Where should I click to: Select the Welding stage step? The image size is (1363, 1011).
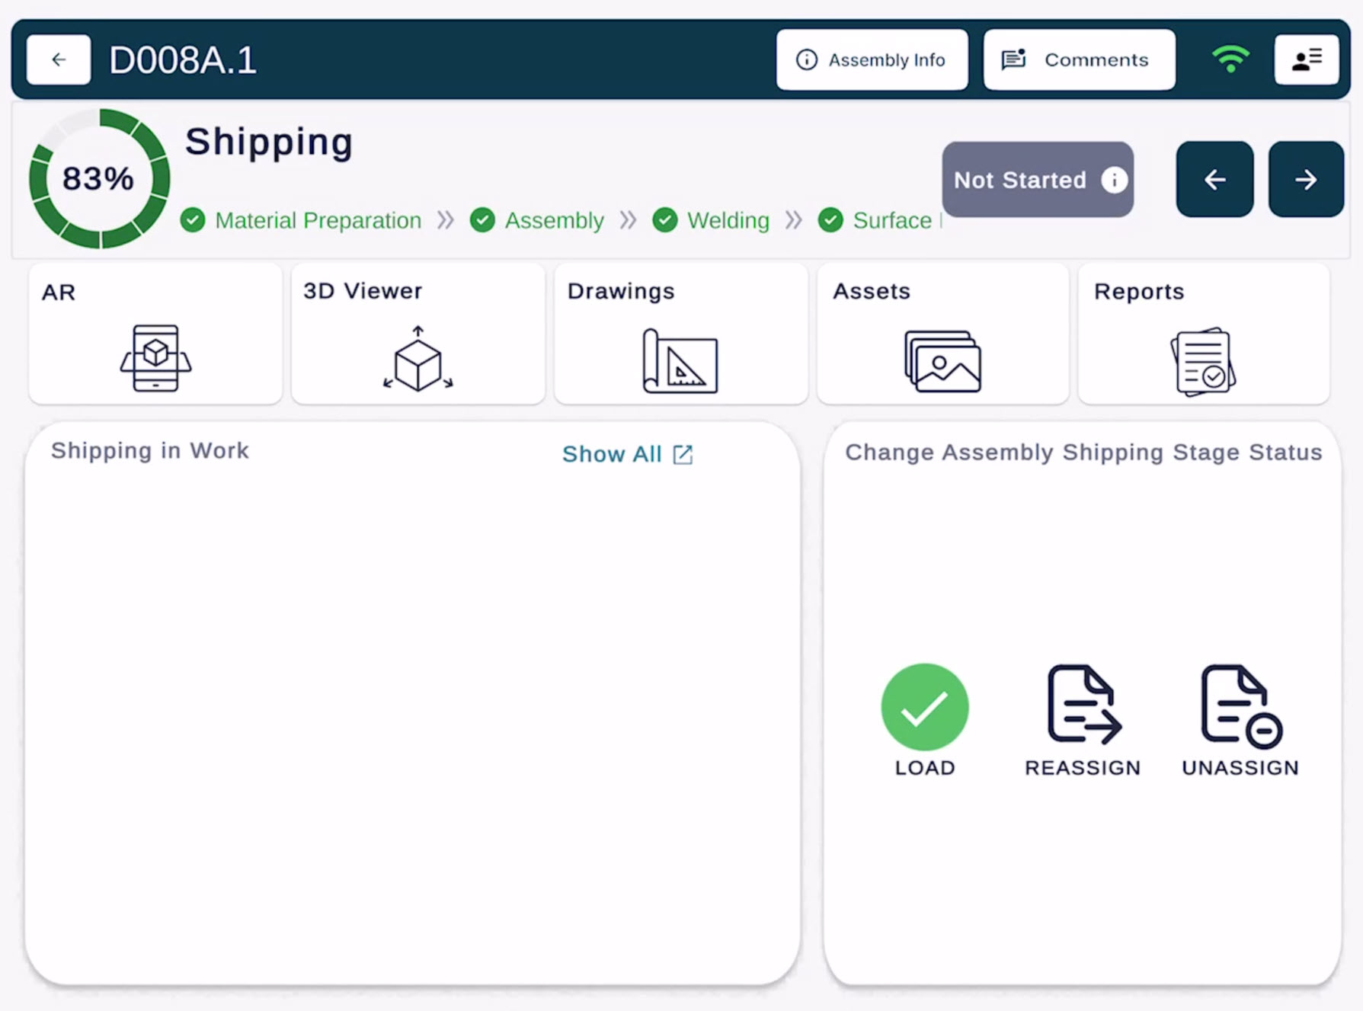[x=728, y=220]
